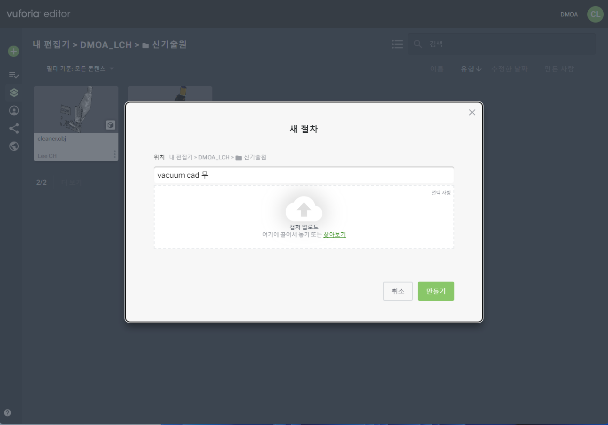Select the layers content icon in sidebar
The height and width of the screenshot is (425, 608).
point(14,93)
